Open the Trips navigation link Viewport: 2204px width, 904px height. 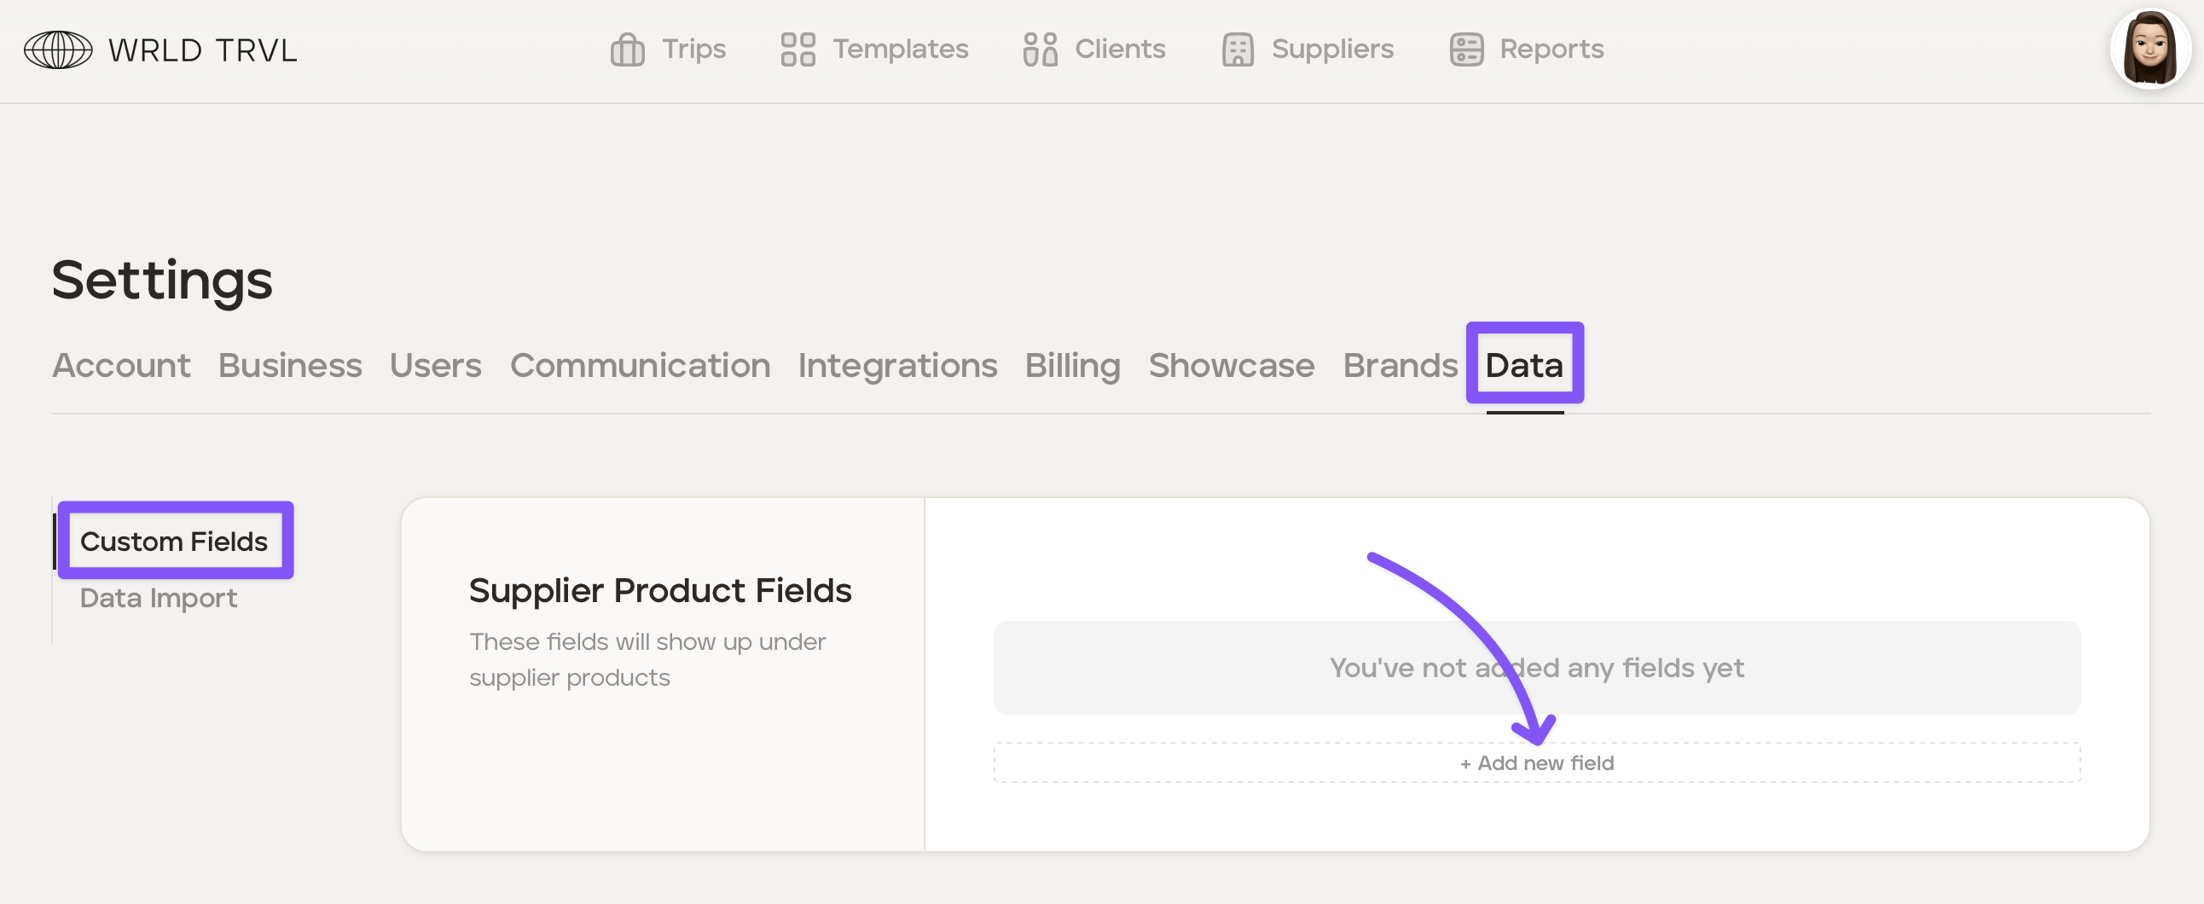click(693, 49)
